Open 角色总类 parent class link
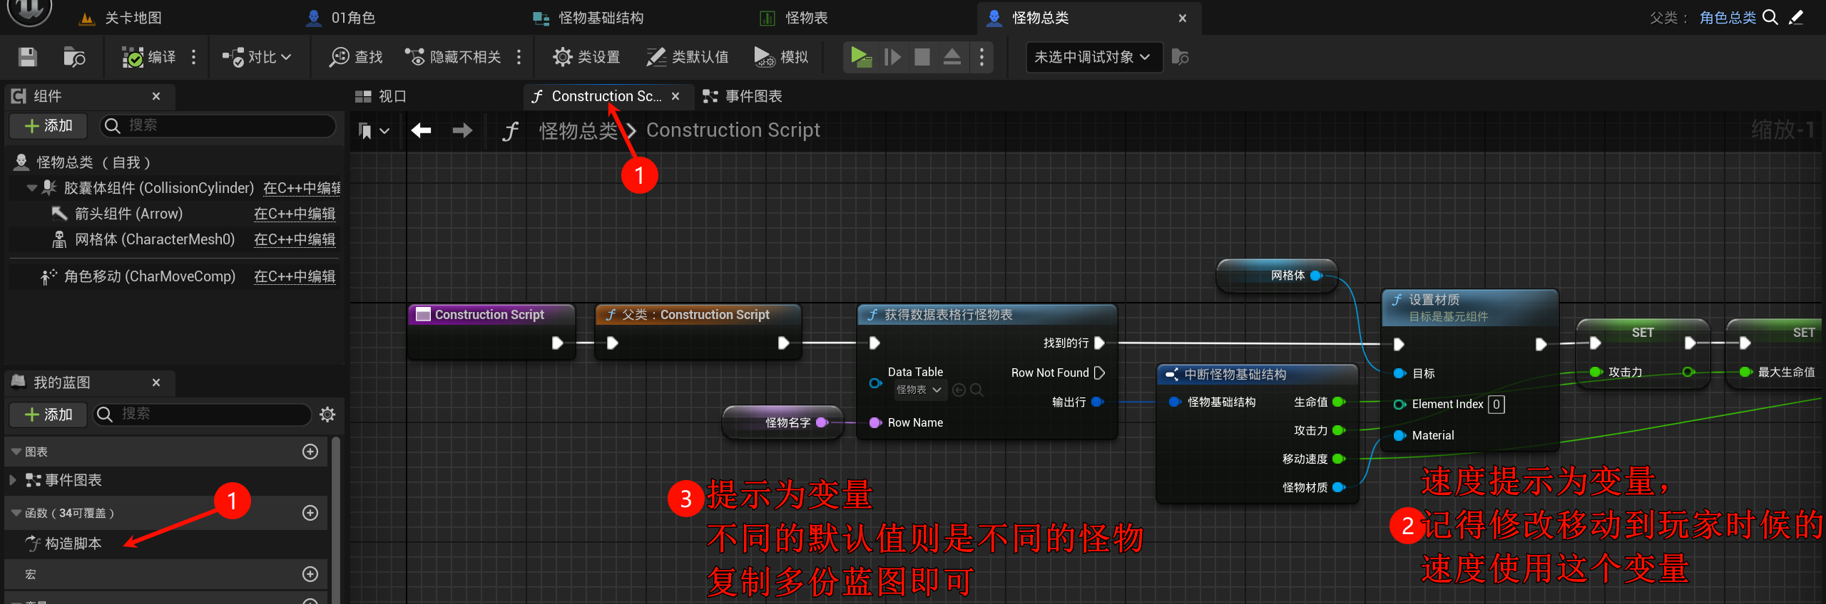This screenshot has width=1826, height=604. [x=1727, y=18]
